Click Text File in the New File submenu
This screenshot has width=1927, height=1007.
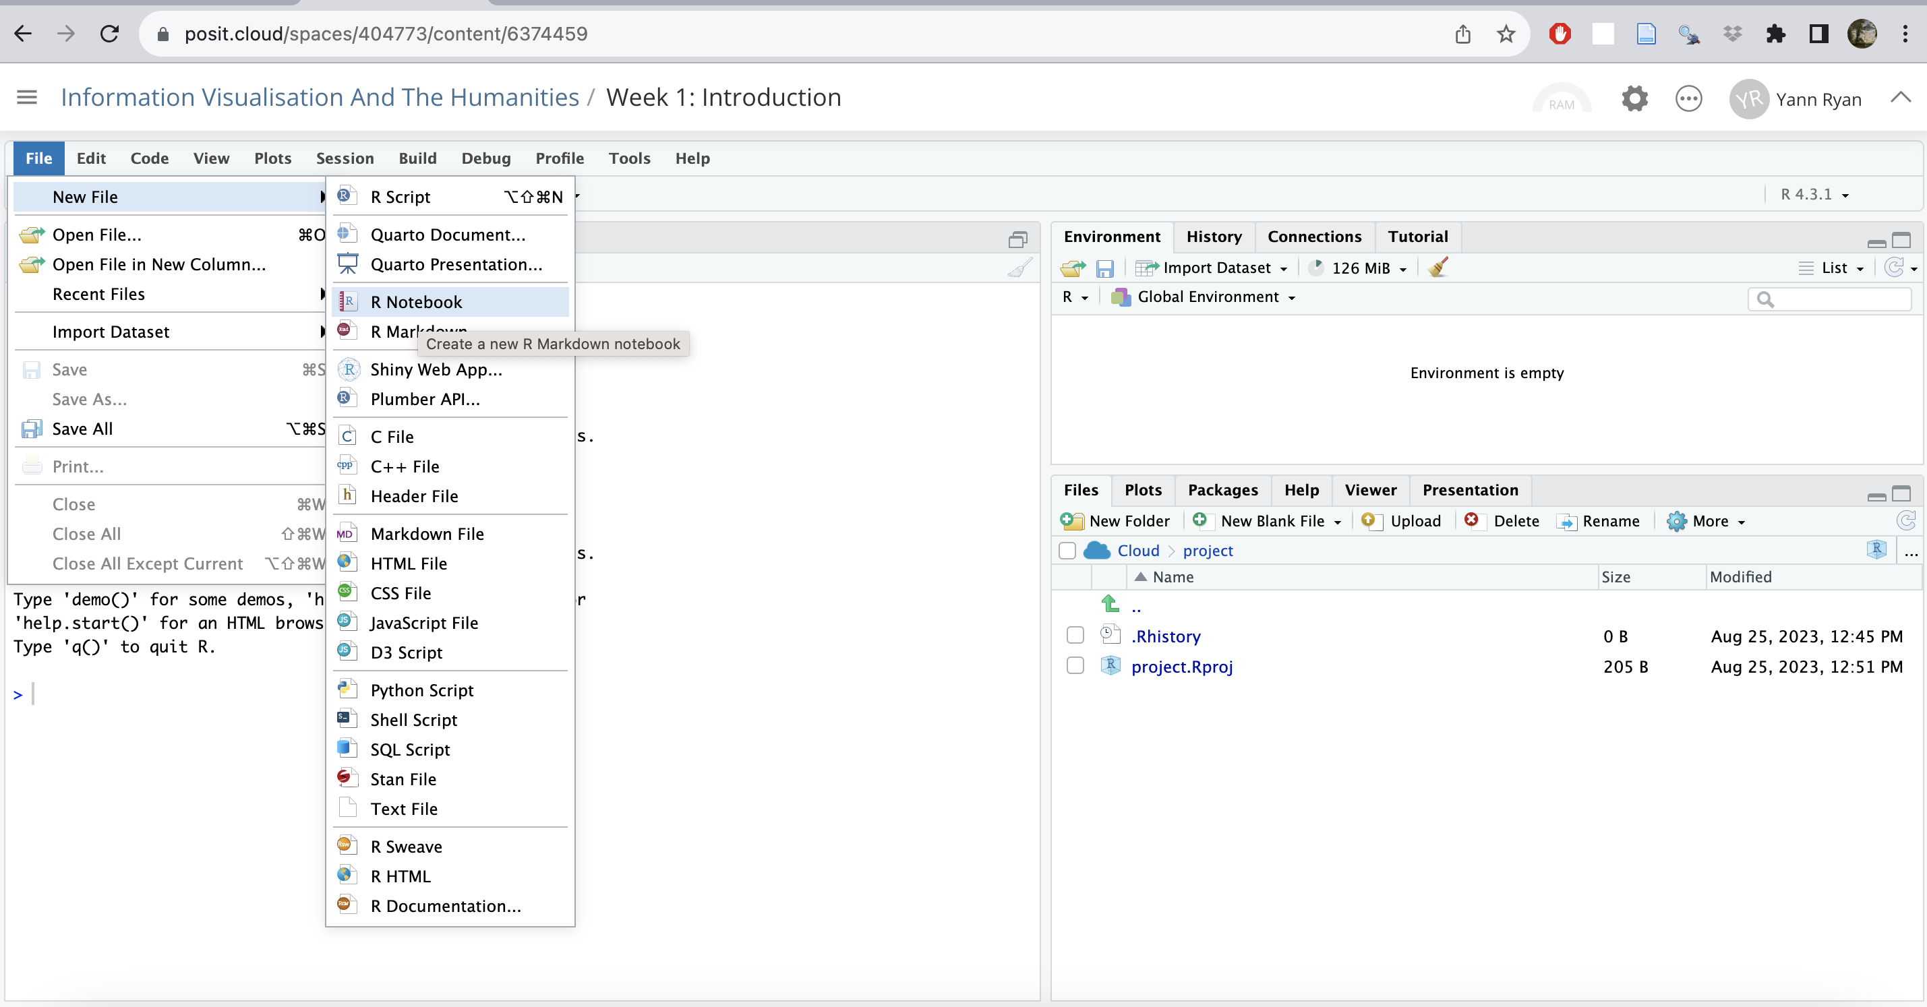(450, 808)
